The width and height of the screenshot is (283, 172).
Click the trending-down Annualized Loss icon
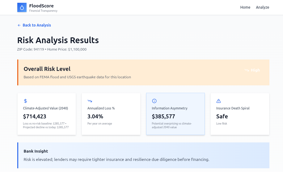coord(90,101)
